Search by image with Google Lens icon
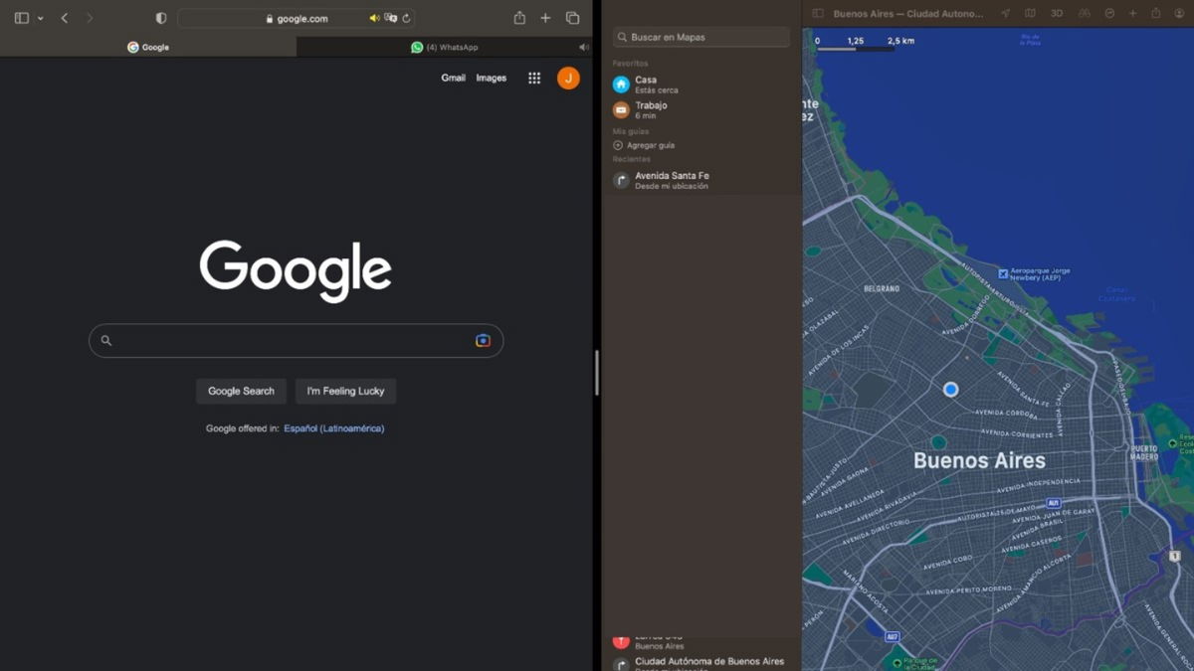 (483, 340)
